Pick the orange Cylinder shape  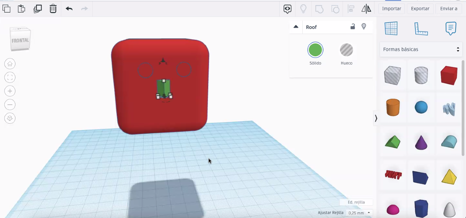click(x=393, y=107)
